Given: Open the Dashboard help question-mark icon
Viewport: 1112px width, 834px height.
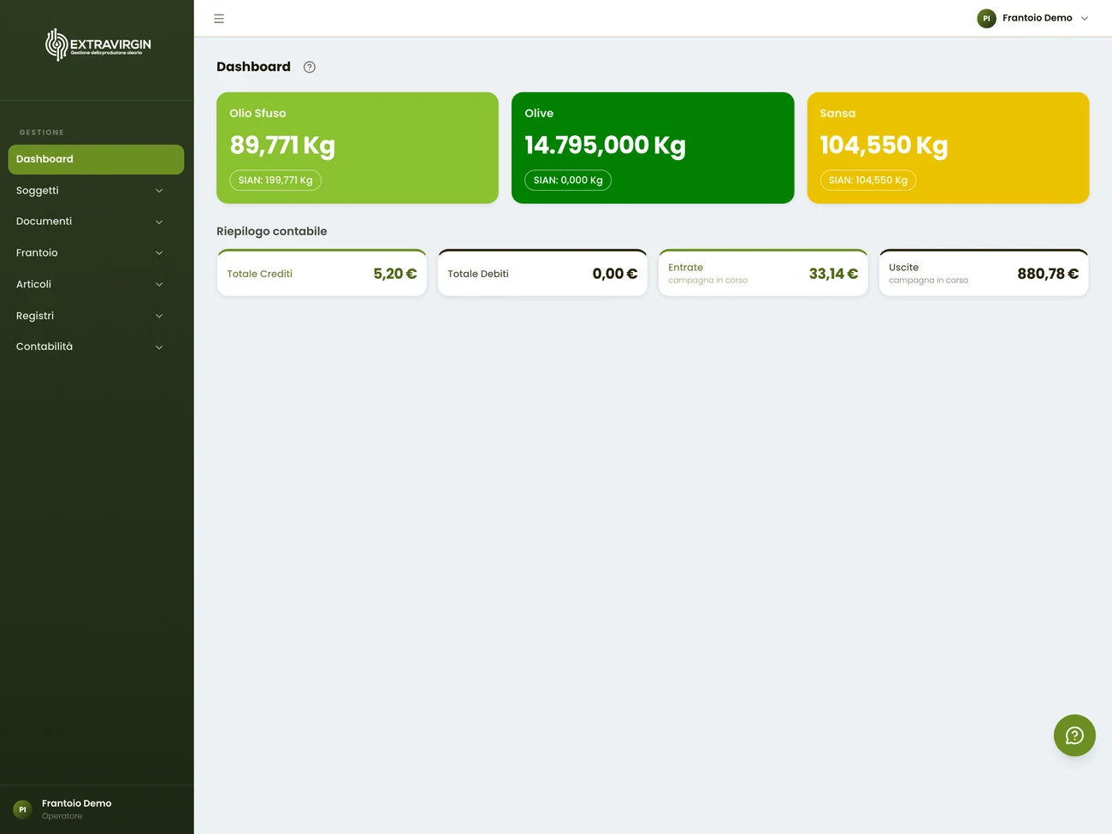Looking at the screenshot, I should (310, 67).
